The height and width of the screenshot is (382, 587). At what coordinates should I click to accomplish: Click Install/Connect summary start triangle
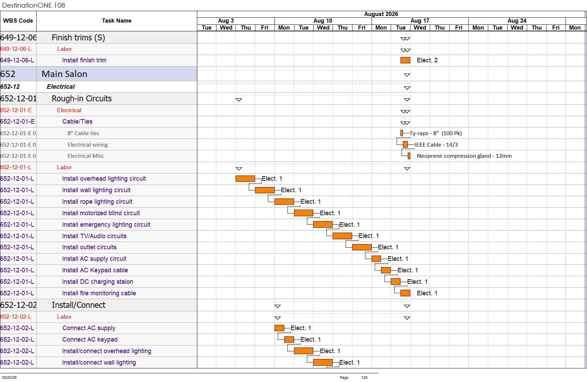tap(278, 306)
